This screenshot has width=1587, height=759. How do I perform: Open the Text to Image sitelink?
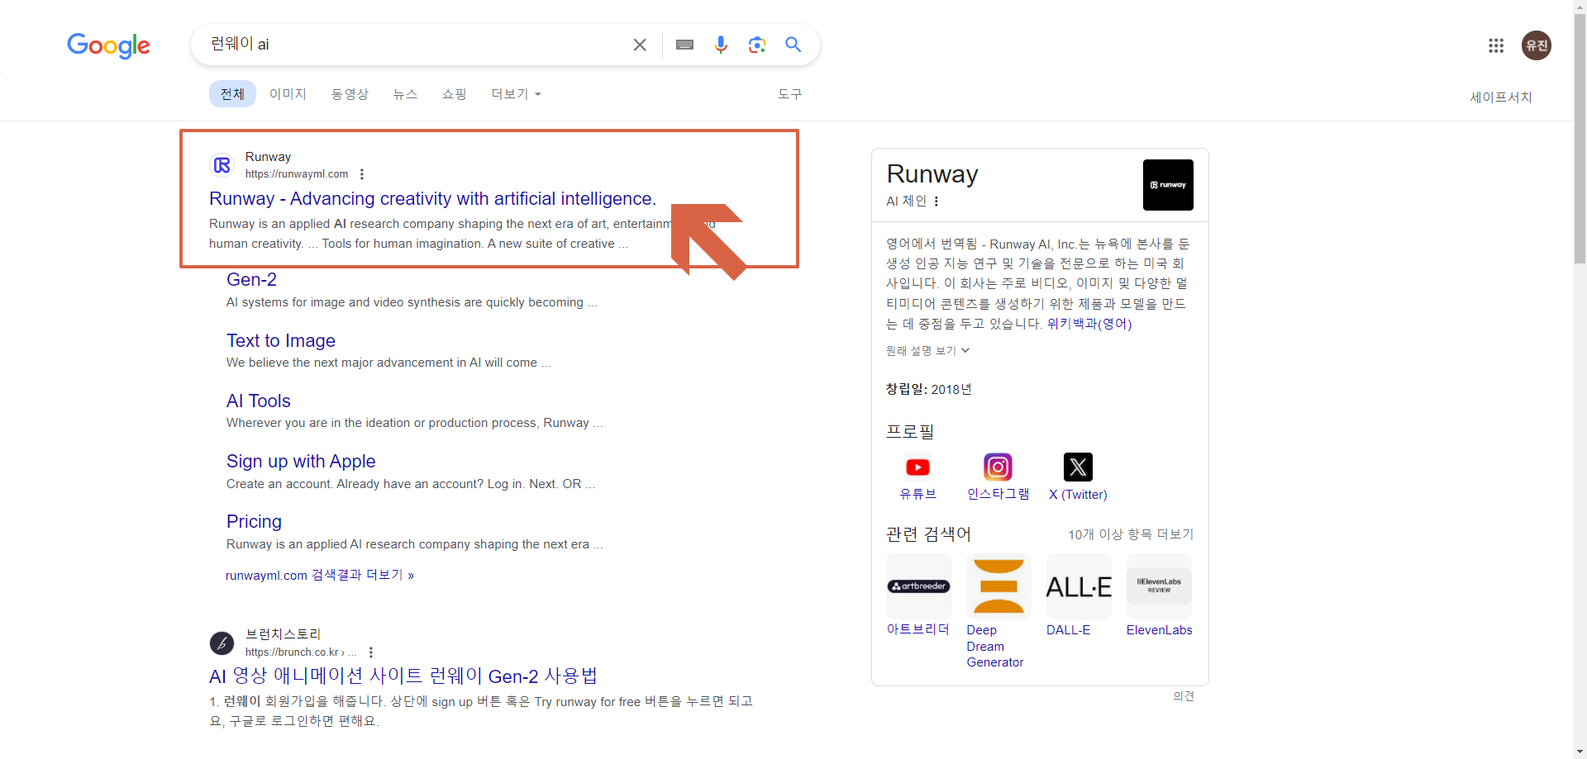pos(281,341)
